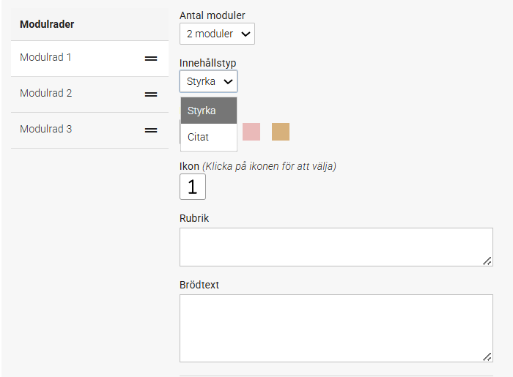The height and width of the screenshot is (377, 513).
Task: Click inside the Brödtext text area
Action: coord(336,329)
